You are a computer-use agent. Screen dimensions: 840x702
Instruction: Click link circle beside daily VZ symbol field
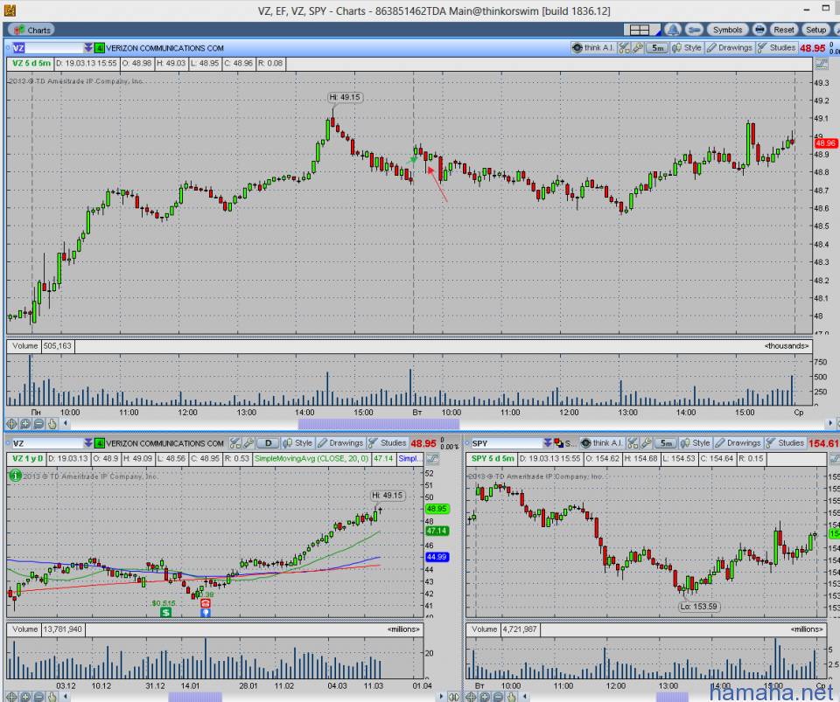point(8,443)
